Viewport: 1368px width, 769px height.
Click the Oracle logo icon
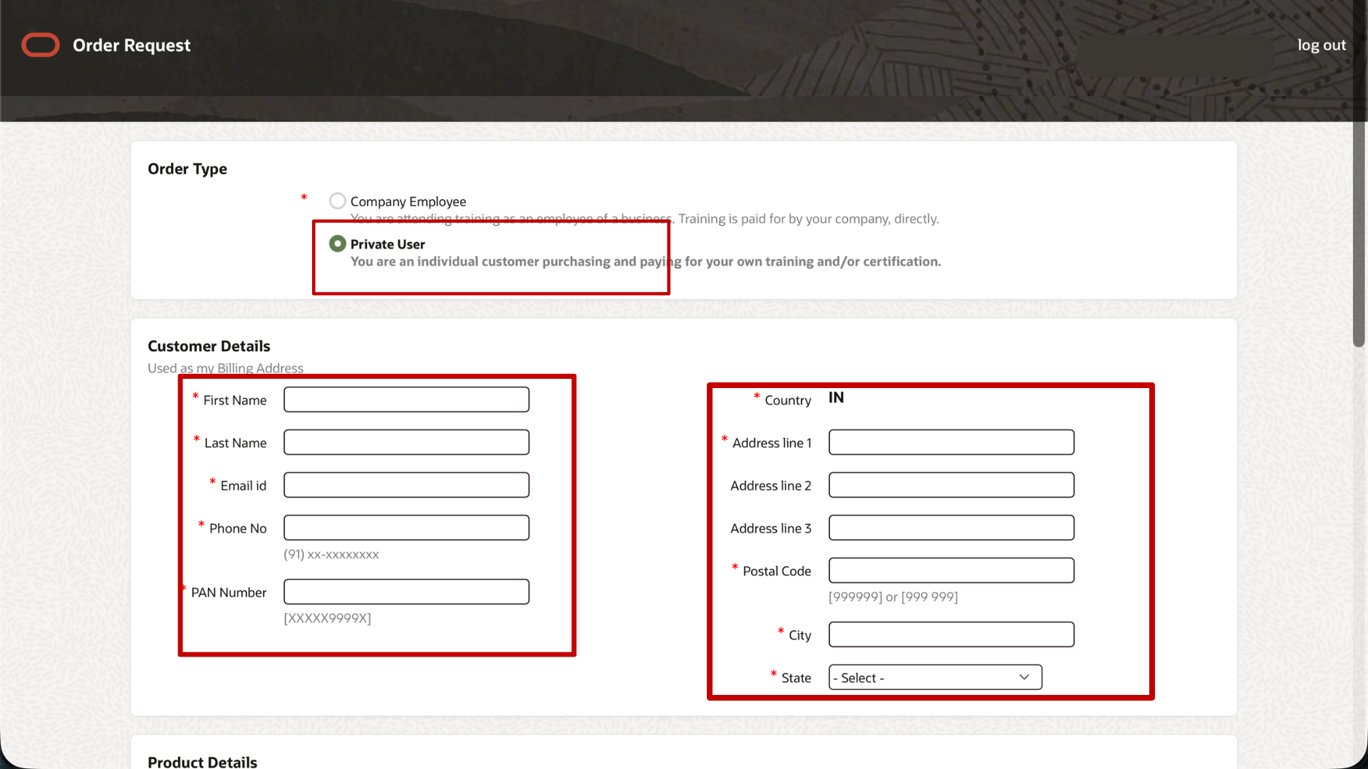40,45
